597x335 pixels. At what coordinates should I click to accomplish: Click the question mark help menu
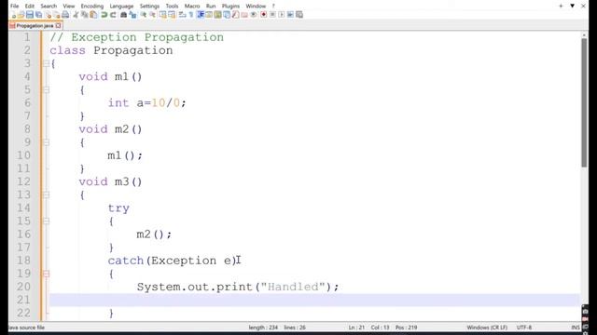click(273, 7)
